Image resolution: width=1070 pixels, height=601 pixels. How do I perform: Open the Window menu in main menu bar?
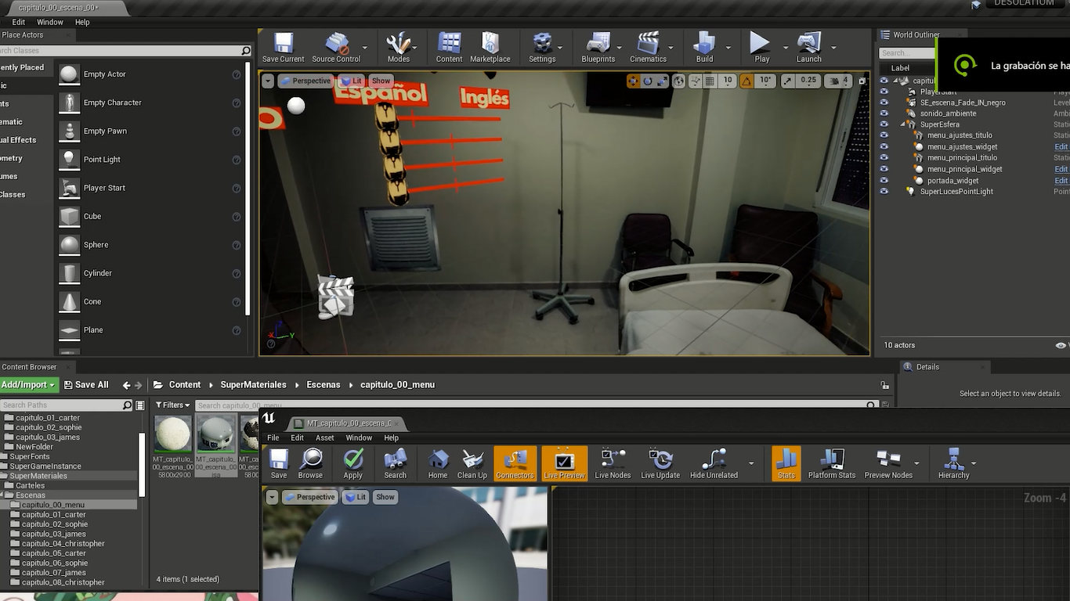(x=50, y=22)
